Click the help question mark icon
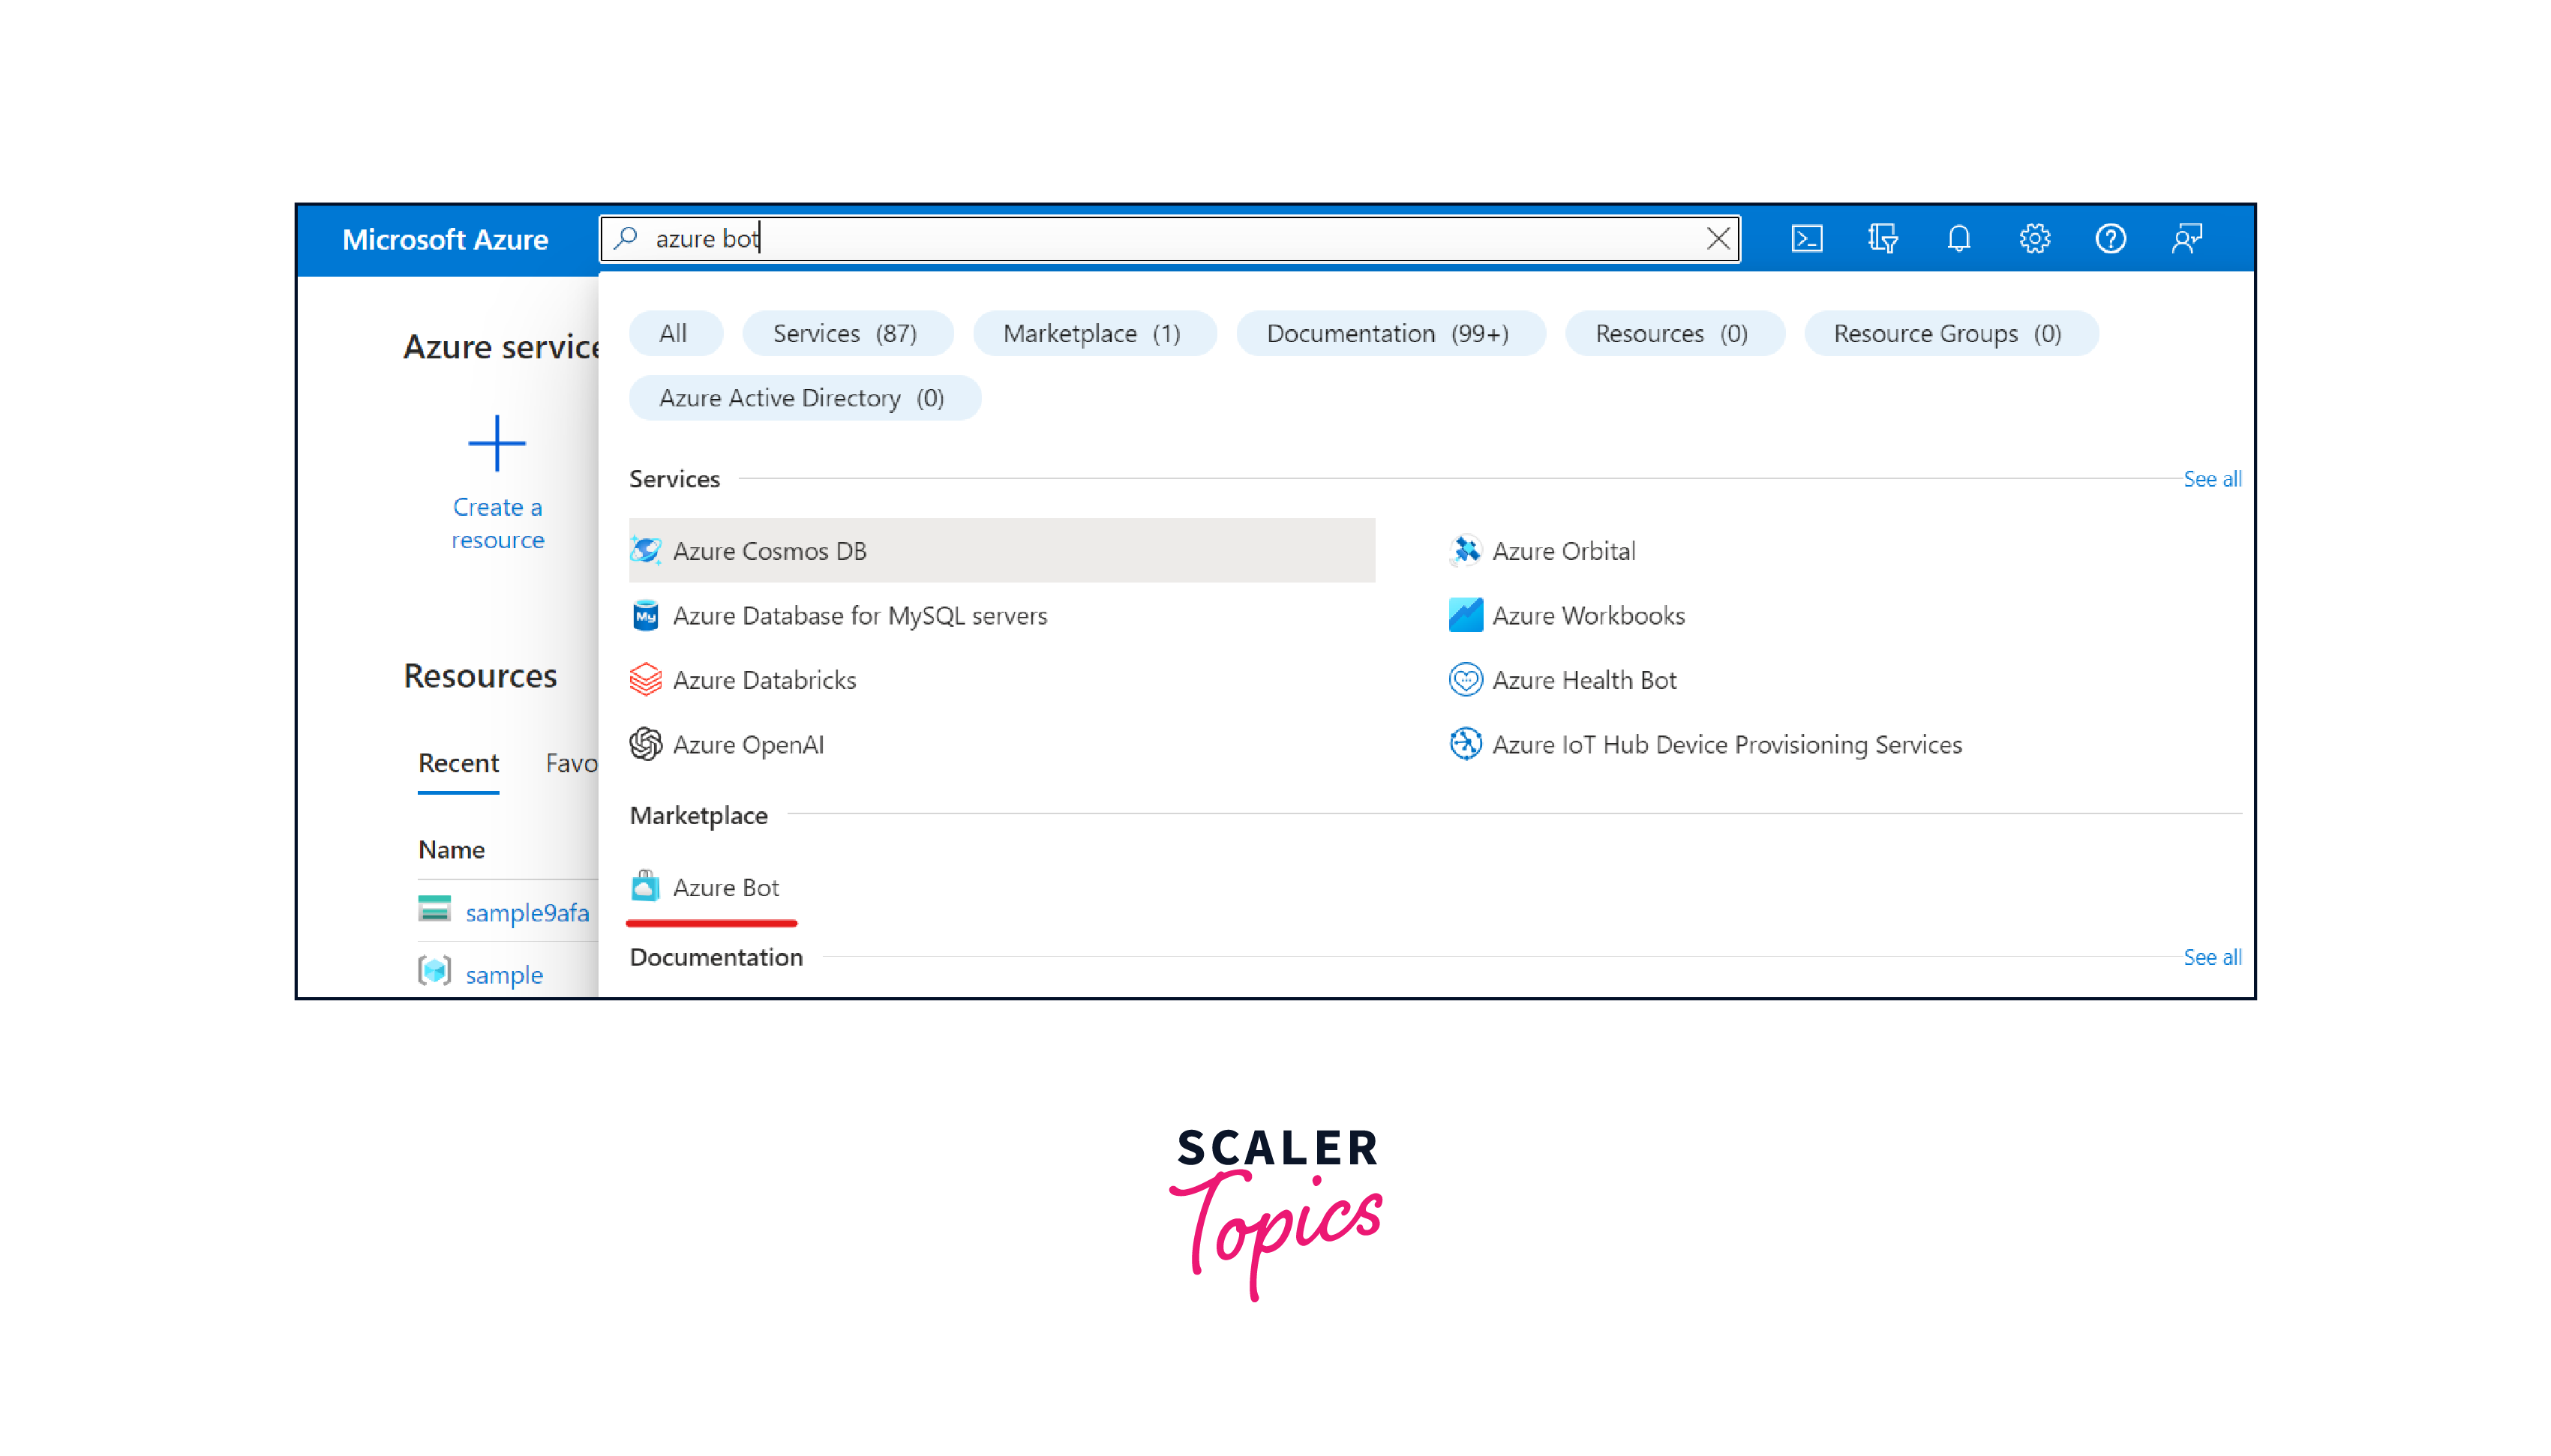2551x1456 pixels. [2110, 239]
